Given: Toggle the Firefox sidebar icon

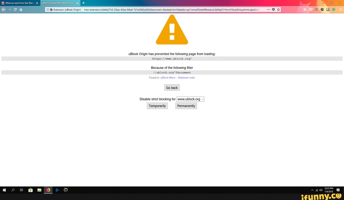Looking at the screenshot, I should point(311,10).
